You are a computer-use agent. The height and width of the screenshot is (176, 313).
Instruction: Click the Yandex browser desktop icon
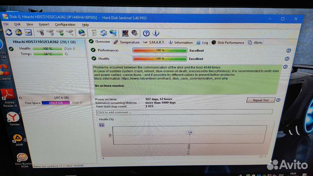(13, 119)
